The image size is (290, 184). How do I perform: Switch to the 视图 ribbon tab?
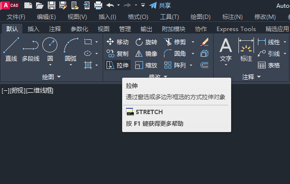[104, 29]
